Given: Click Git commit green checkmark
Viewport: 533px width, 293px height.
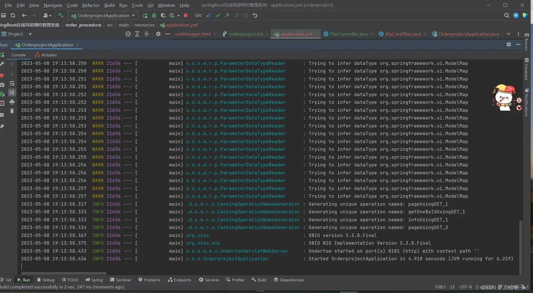Looking at the screenshot, I should point(218,16).
